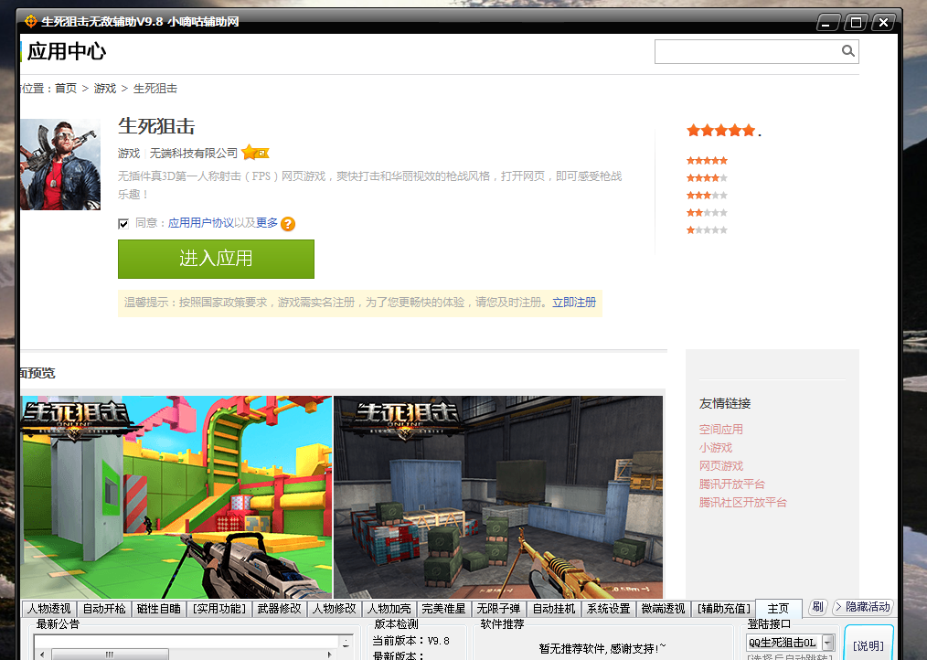Open the 小游戏 friendly link
Screen dimensions: 927x660
pos(715,448)
